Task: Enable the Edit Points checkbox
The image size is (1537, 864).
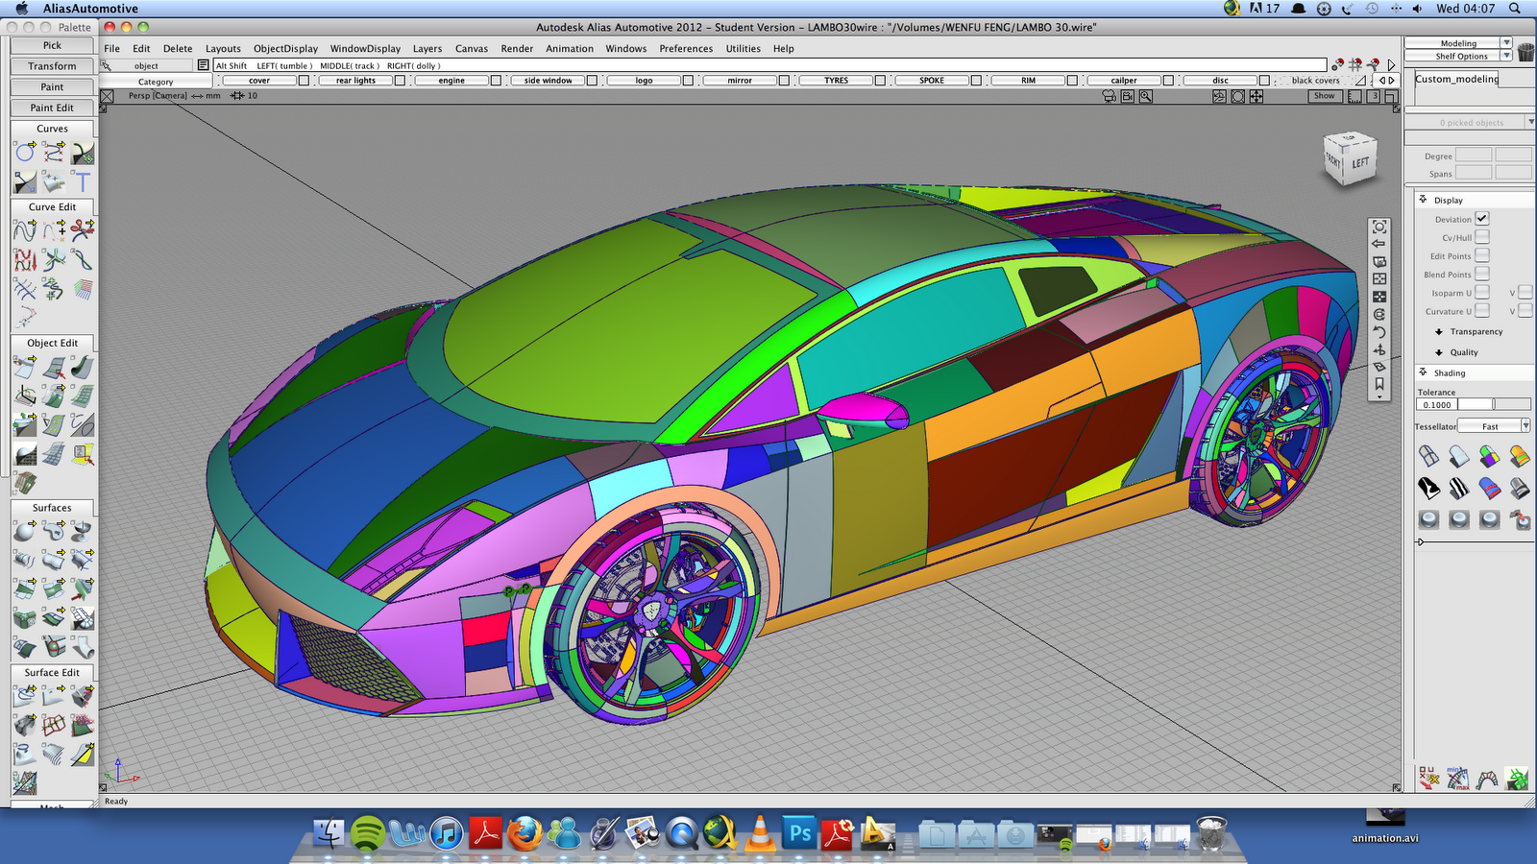Action: 1482,255
